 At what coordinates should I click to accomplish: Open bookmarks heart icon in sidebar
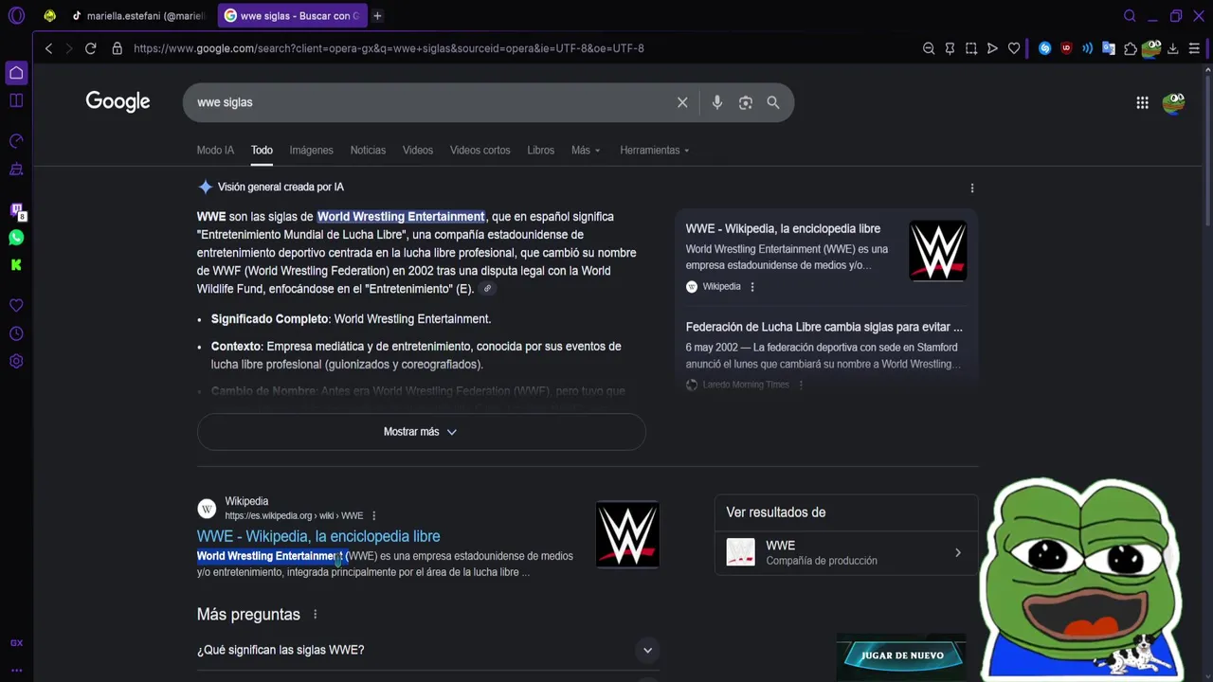click(x=16, y=306)
